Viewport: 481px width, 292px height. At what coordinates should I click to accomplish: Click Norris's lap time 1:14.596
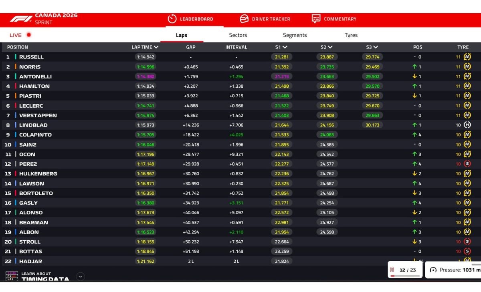point(145,67)
